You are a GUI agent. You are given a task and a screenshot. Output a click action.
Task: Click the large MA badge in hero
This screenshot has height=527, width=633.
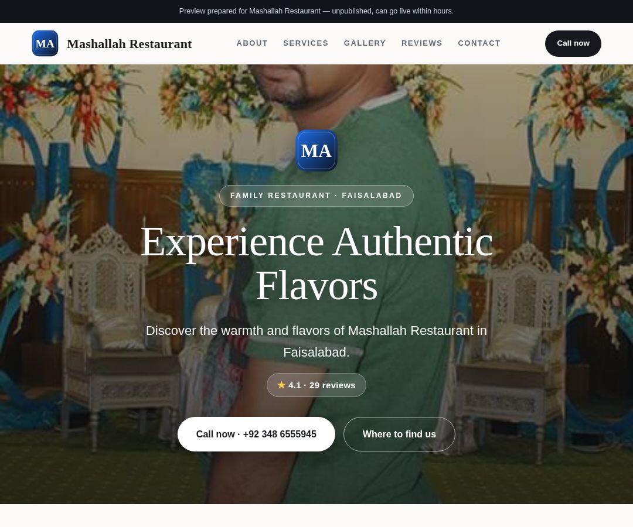316,151
